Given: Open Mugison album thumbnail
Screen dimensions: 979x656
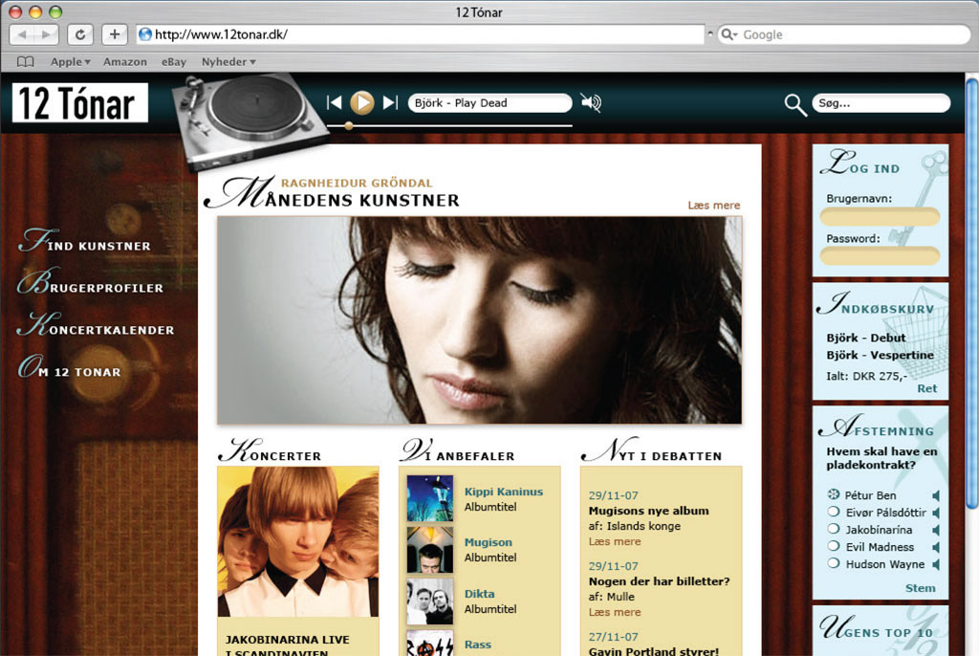Looking at the screenshot, I should click(x=430, y=550).
